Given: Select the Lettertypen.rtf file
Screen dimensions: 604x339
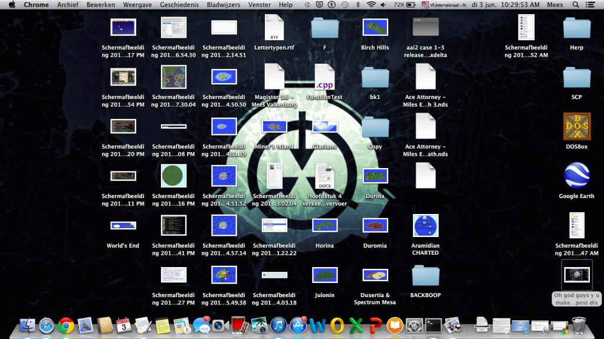Looking at the screenshot, I should click(274, 27).
